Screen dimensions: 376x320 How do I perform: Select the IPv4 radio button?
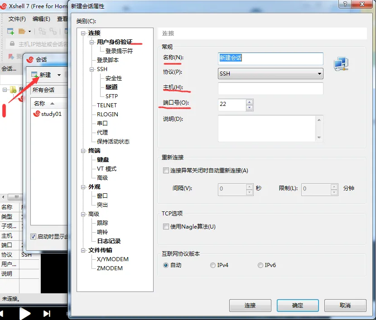pyautogui.click(x=213, y=265)
